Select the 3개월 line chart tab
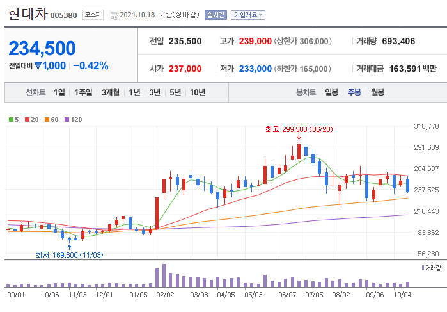Screen dimensions: 447x312 pyautogui.click(x=111, y=92)
